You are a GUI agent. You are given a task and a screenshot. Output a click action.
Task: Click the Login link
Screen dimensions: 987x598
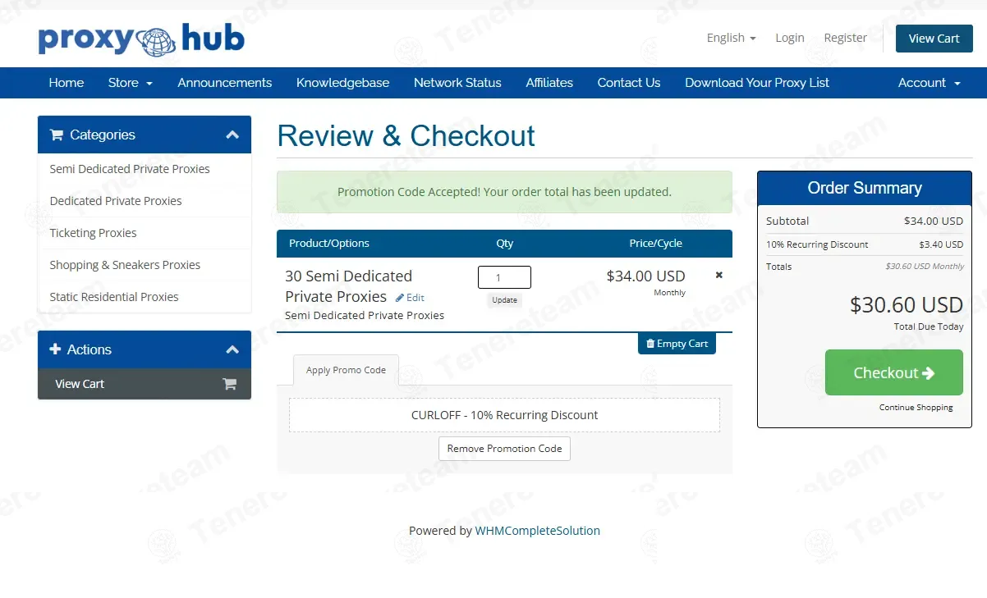tap(790, 38)
